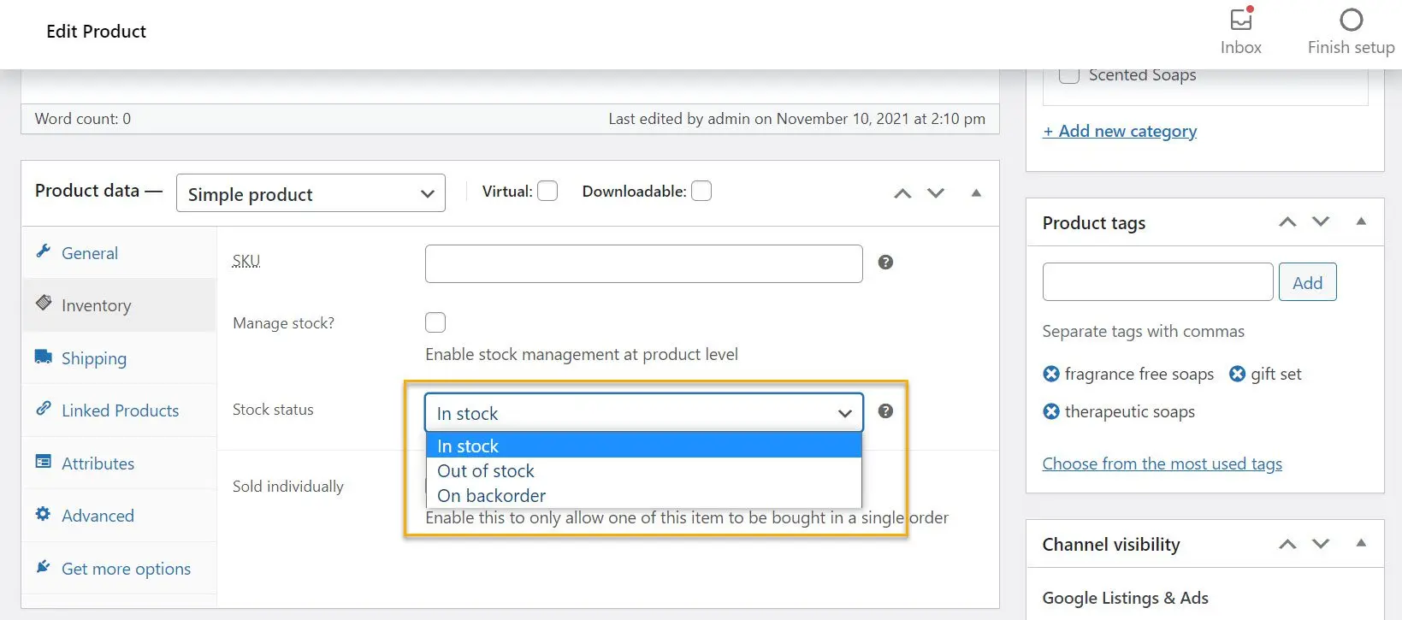Open the Simple product type dropdown

click(311, 193)
